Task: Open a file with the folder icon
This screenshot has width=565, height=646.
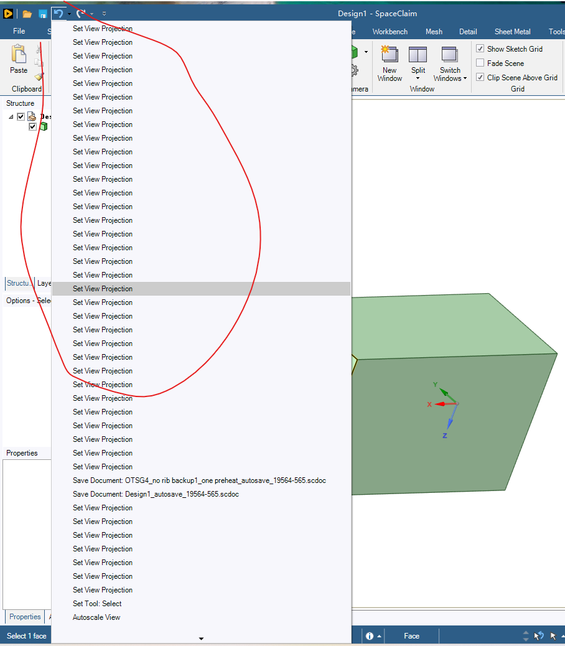Action: point(27,14)
